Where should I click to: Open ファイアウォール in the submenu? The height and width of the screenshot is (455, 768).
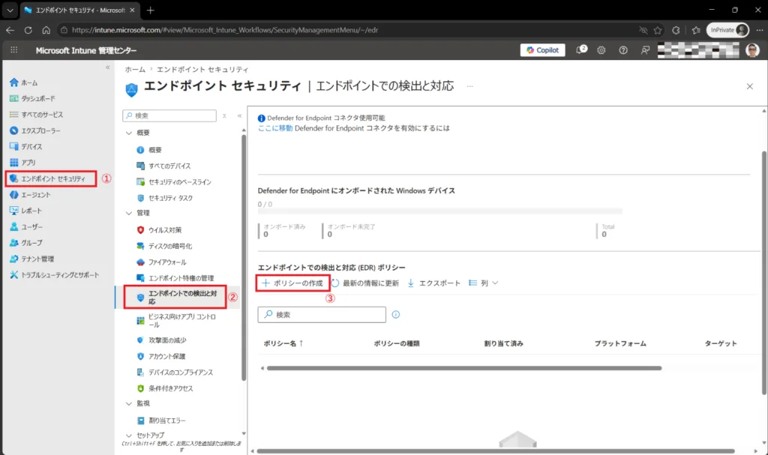tap(161, 262)
